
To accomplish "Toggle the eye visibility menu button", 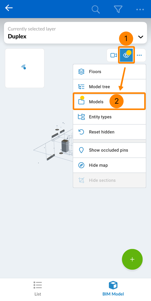I will click(126, 55).
